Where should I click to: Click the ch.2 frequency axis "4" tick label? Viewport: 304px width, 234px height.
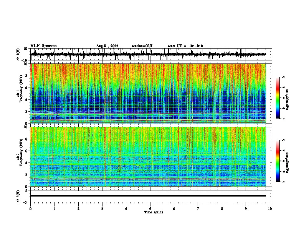[x=26, y=163]
